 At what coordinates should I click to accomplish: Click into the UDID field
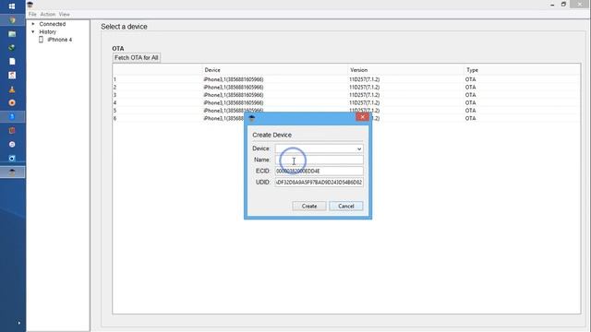coord(319,183)
